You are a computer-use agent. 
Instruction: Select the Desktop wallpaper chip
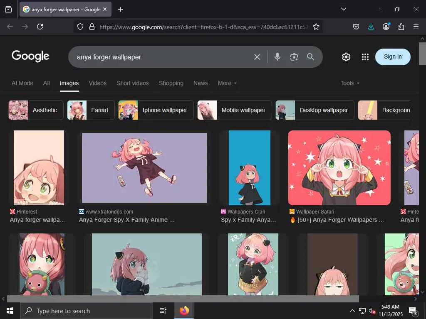tap(315, 110)
